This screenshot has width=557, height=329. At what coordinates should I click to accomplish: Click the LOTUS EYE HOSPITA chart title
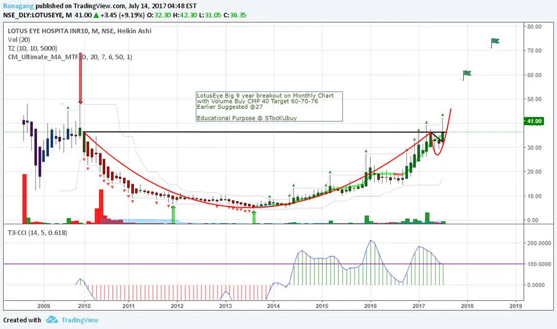click(79, 31)
